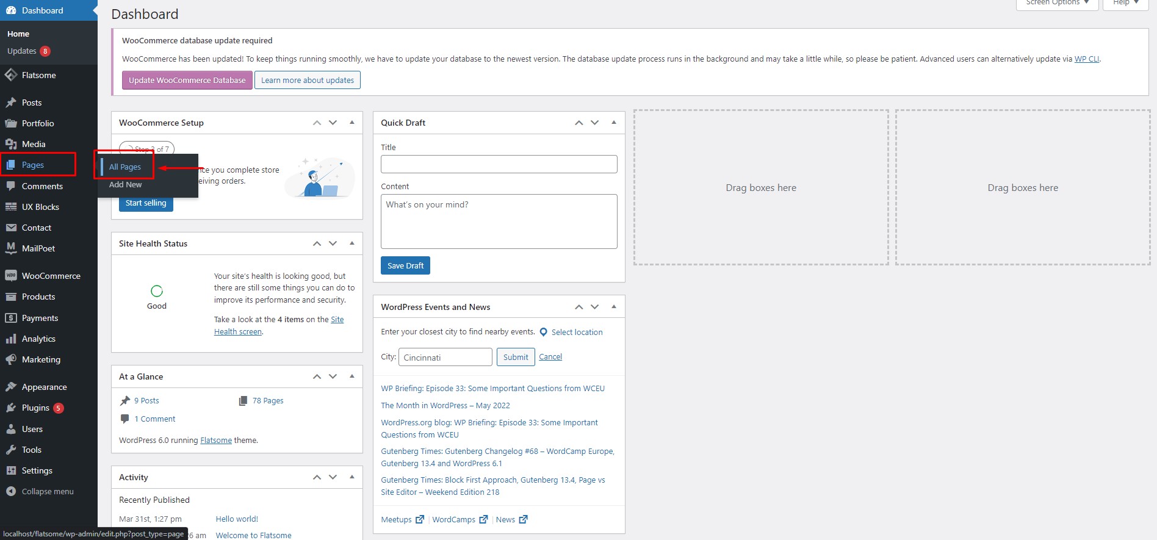
Task: Click the Quick Draft Title field
Action: pyautogui.click(x=499, y=164)
